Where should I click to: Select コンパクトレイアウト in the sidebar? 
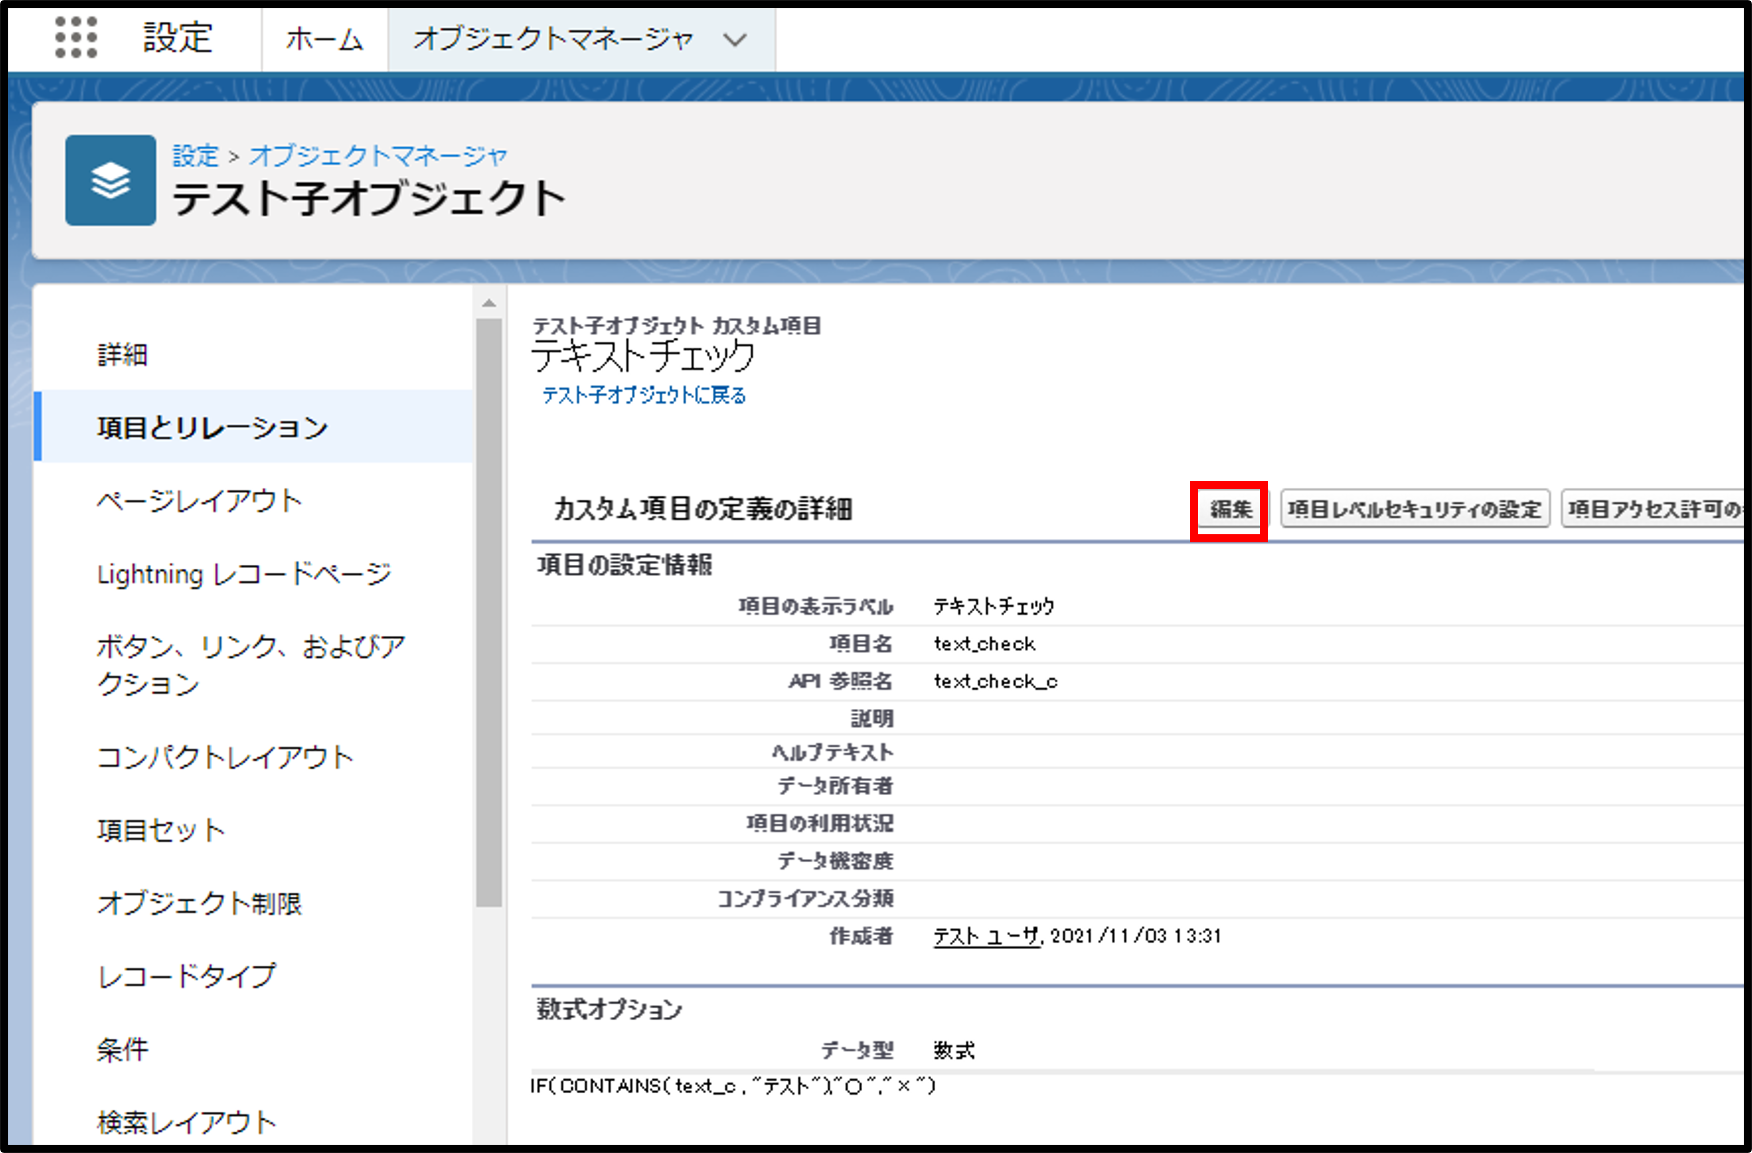pos(225,757)
